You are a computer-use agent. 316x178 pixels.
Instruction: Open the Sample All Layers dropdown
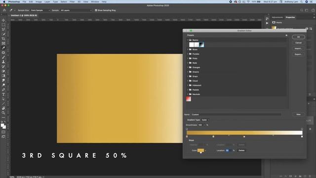(76, 10)
